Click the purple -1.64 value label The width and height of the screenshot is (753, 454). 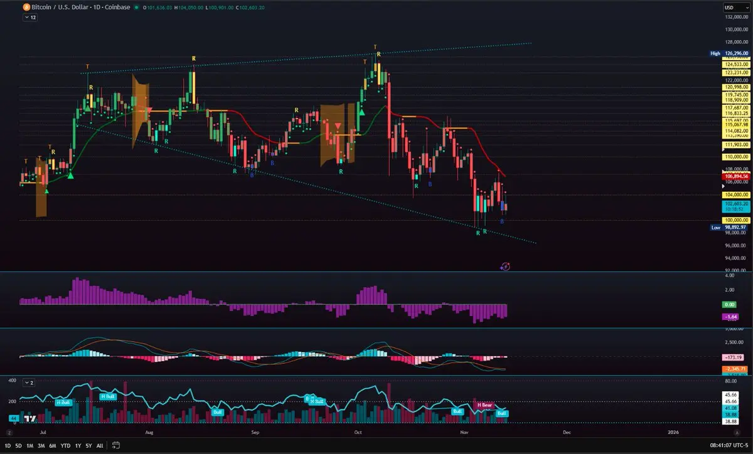[730, 317]
